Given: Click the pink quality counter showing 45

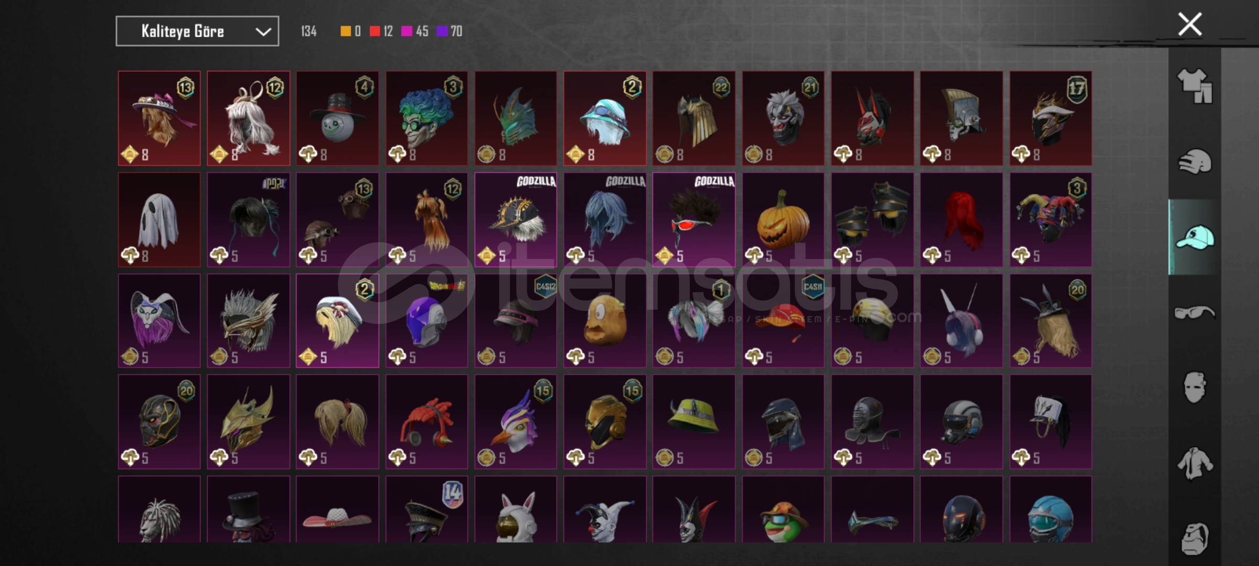Looking at the screenshot, I should (414, 31).
